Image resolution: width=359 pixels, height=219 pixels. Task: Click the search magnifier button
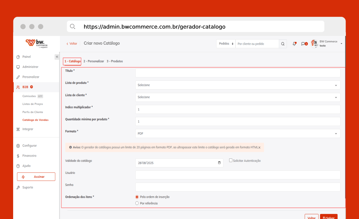283,44
